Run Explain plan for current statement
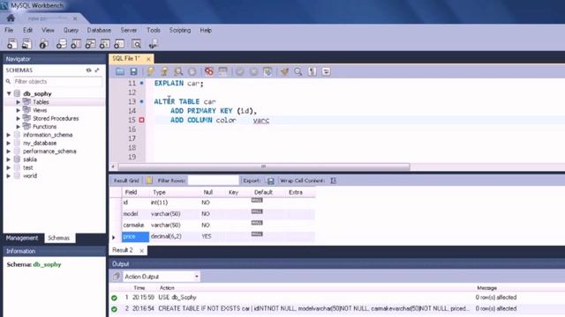The height and width of the screenshot is (317, 565). pos(178,71)
